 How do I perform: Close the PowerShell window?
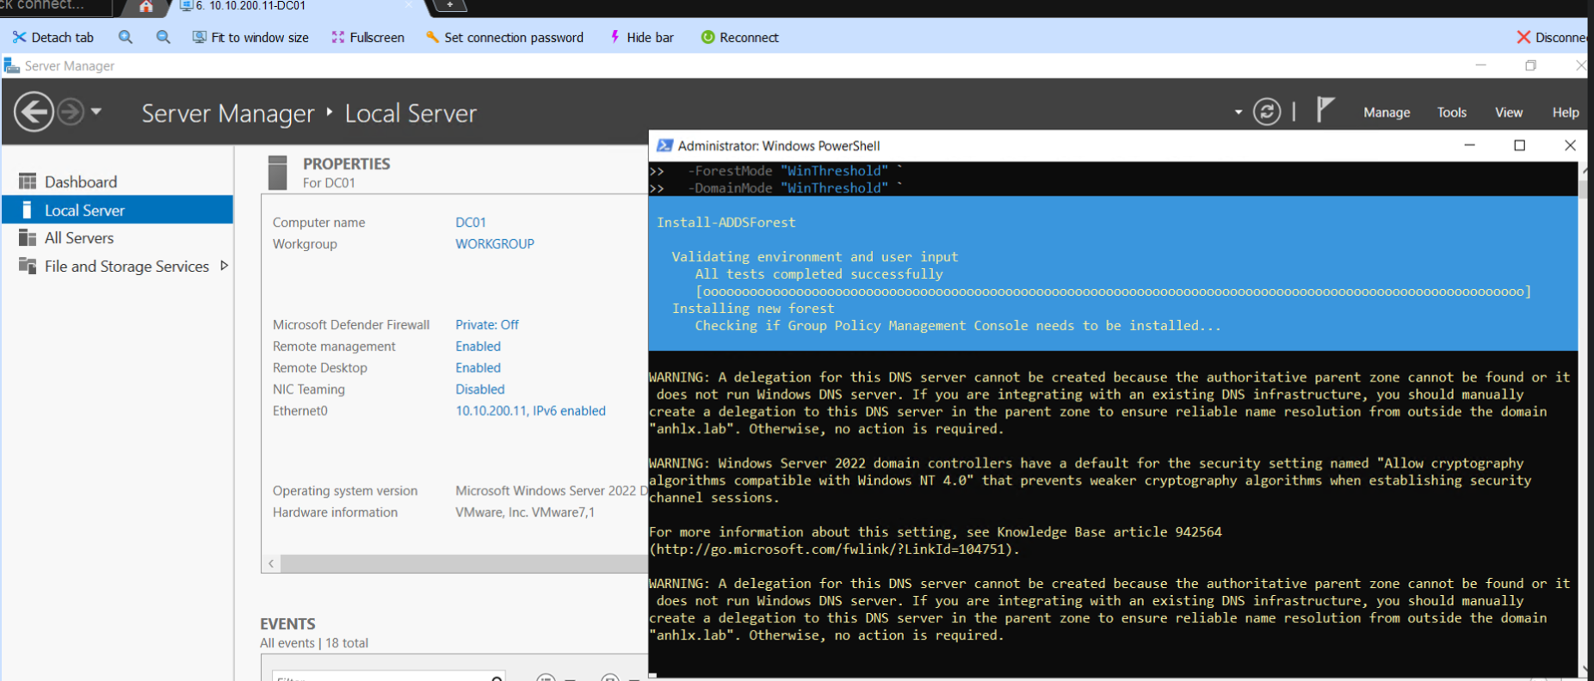click(1570, 145)
